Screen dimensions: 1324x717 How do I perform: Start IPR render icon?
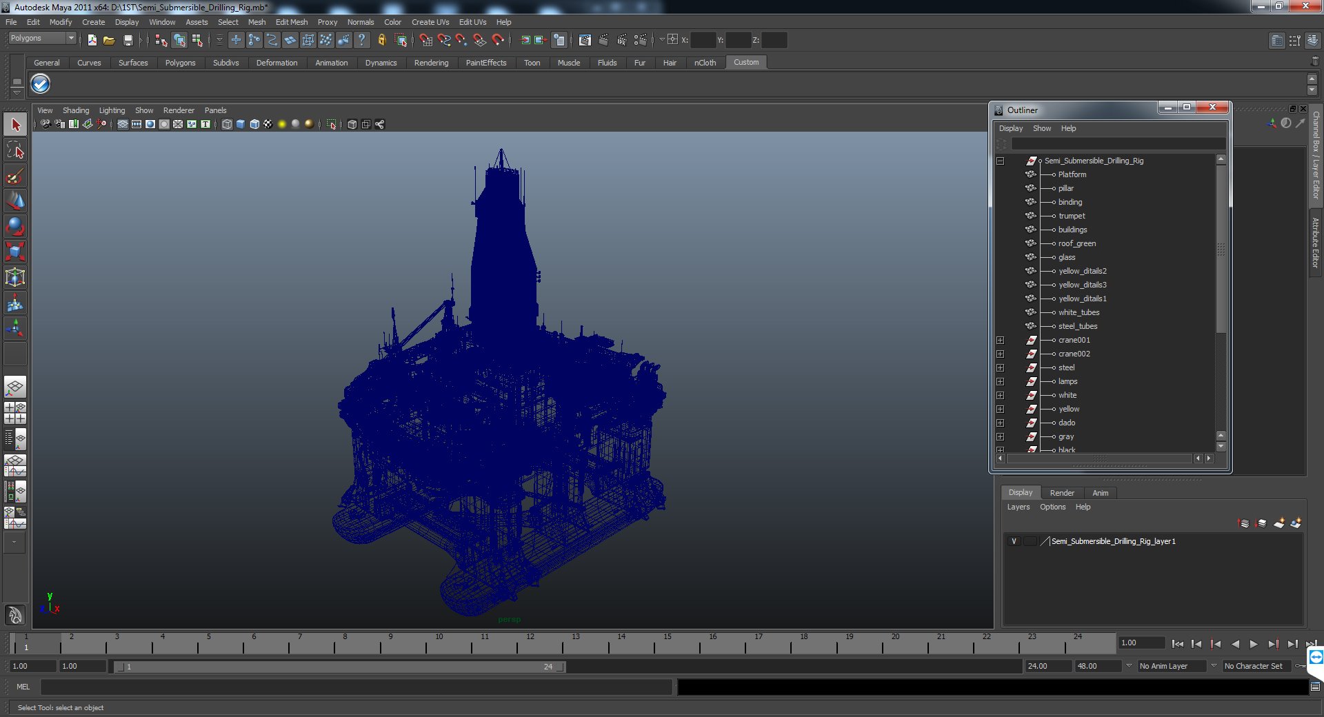[622, 40]
